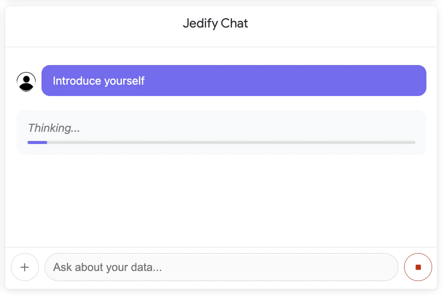This screenshot has width=443, height=295.
Task: Select the Introduce yourself message bubble
Action: (234, 80)
